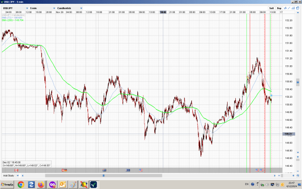Click the price axis up arrow
This screenshot has width=302, height=189.
click(x=298, y=13)
